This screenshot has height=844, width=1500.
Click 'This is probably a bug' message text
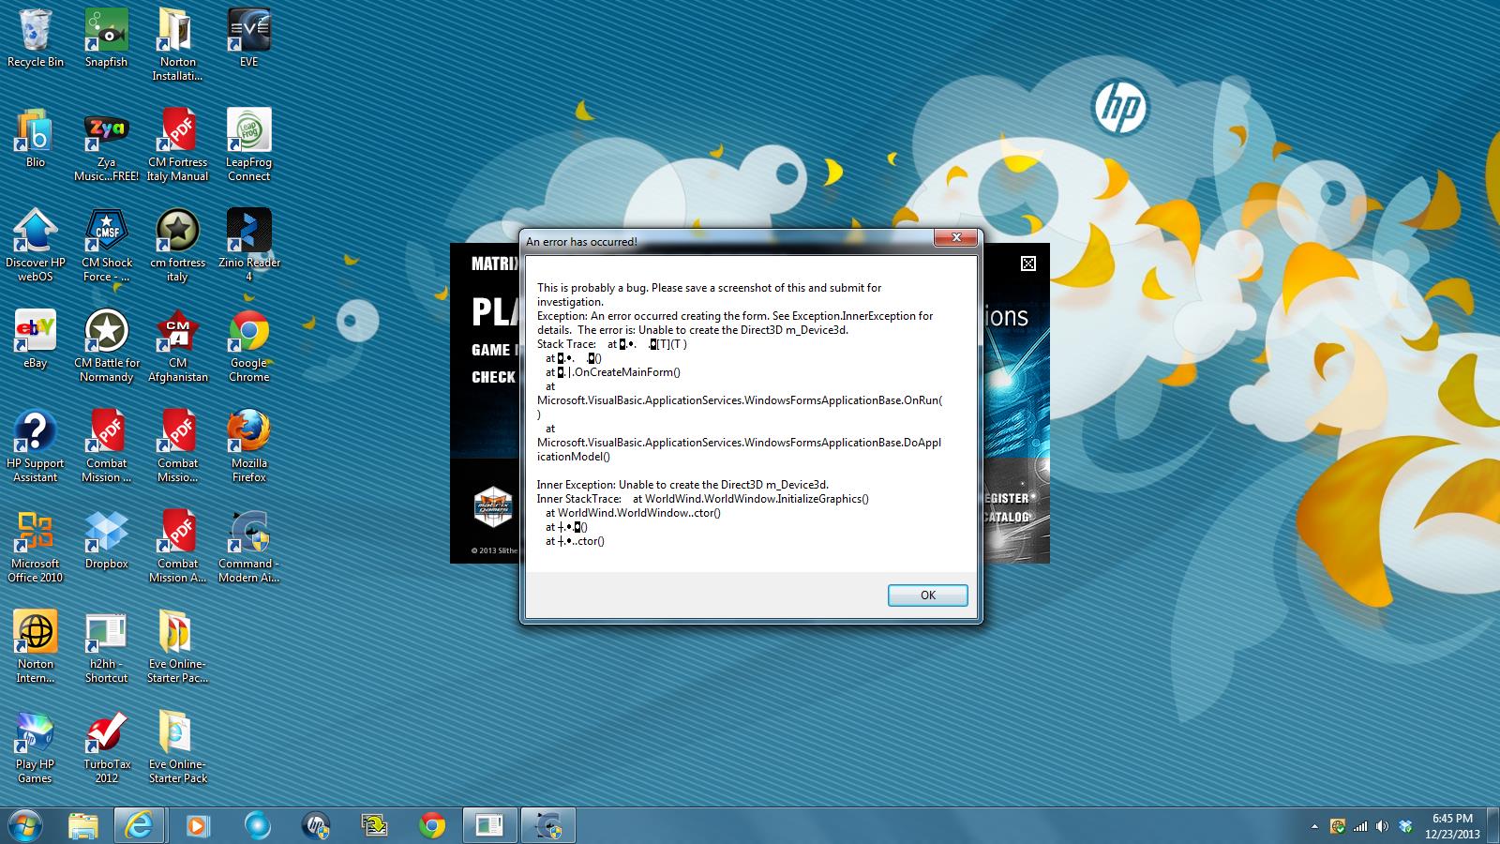709,294
